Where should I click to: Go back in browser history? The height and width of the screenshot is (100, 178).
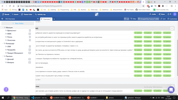click(x=3, y=6)
